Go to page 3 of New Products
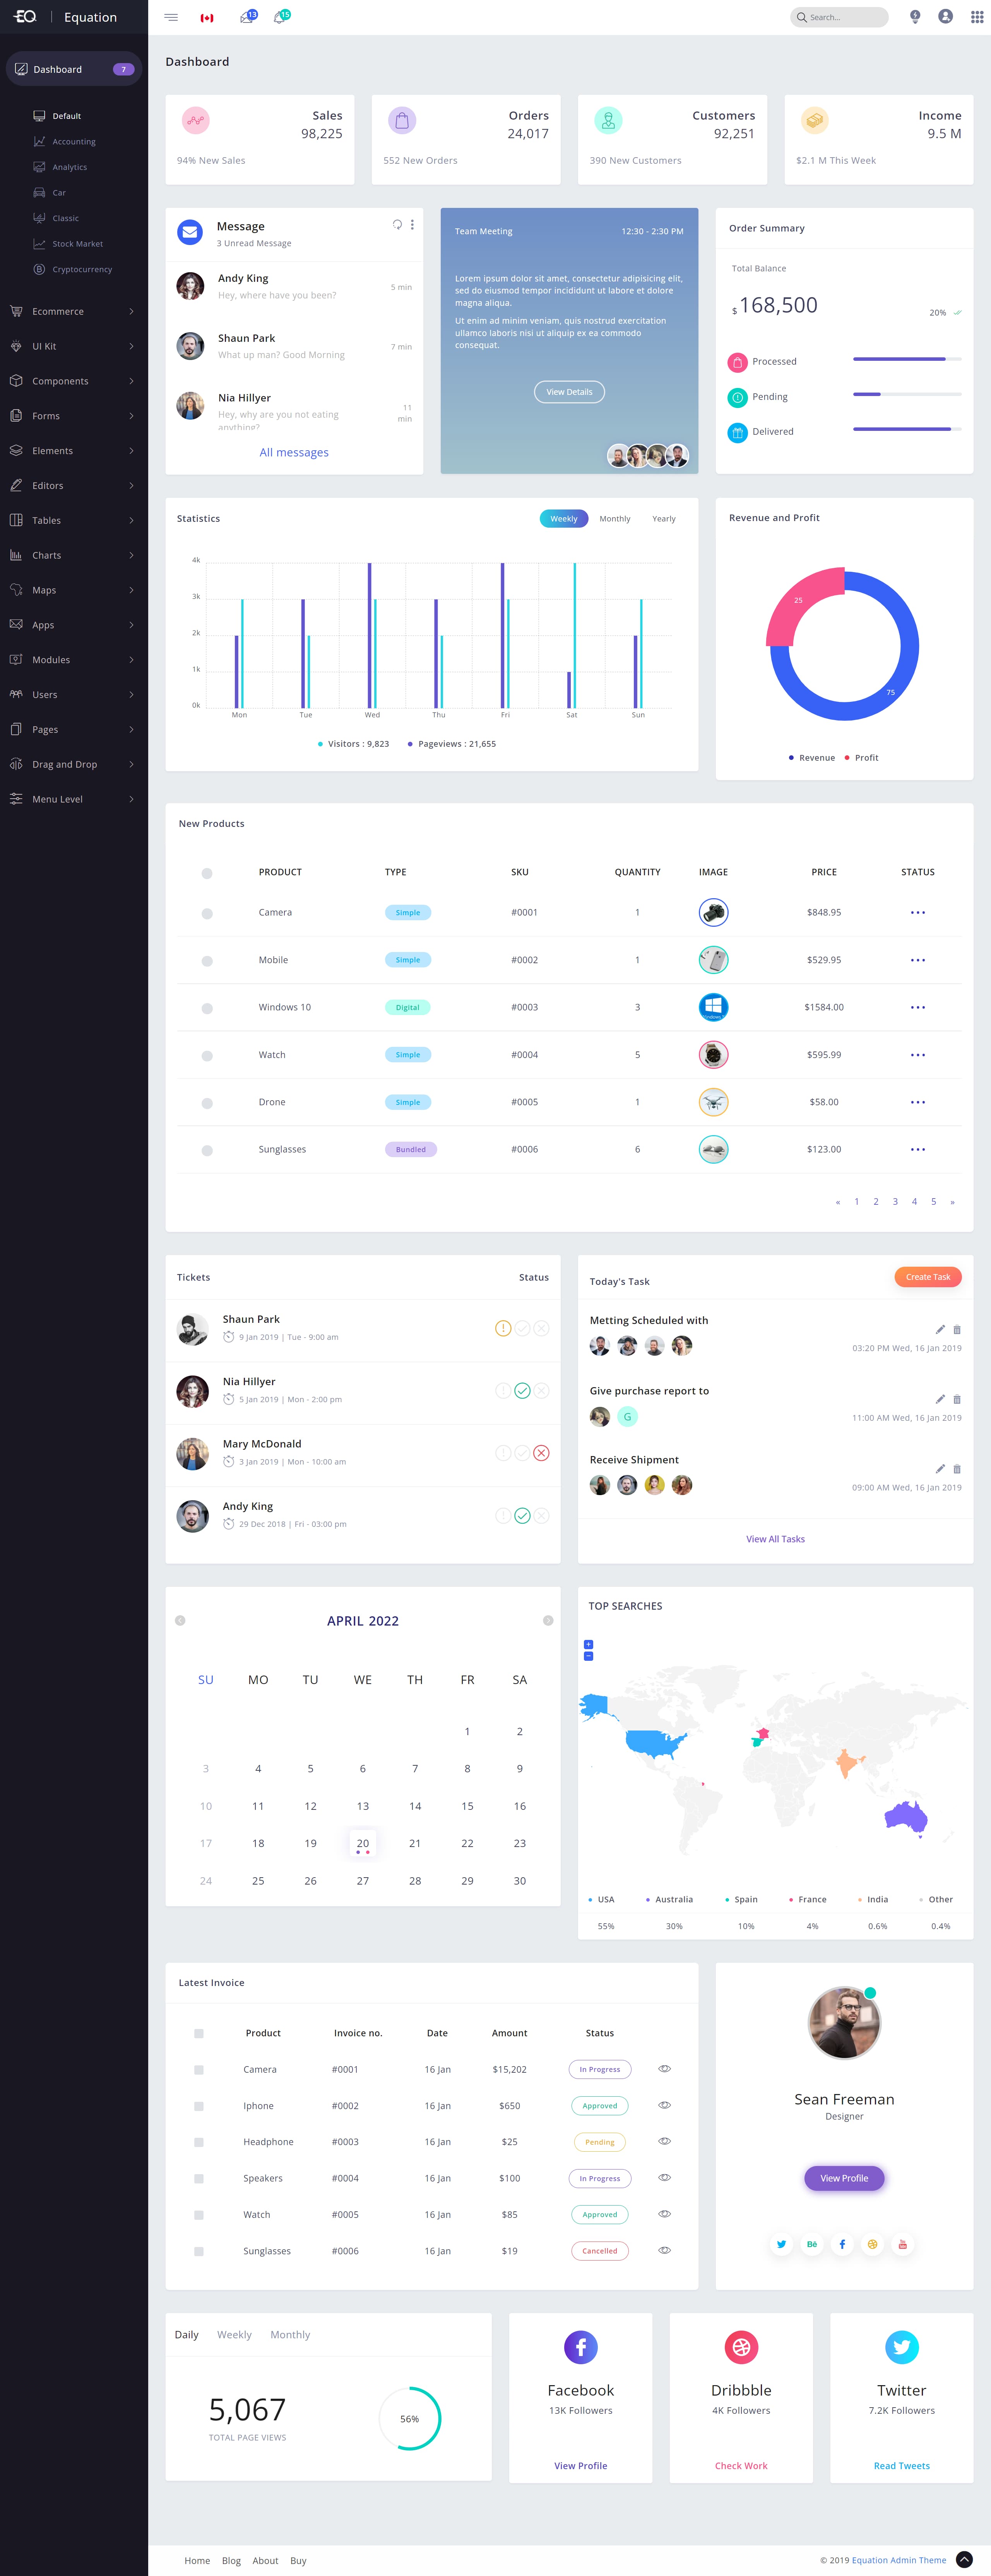Image resolution: width=991 pixels, height=2576 pixels. (x=895, y=1202)
